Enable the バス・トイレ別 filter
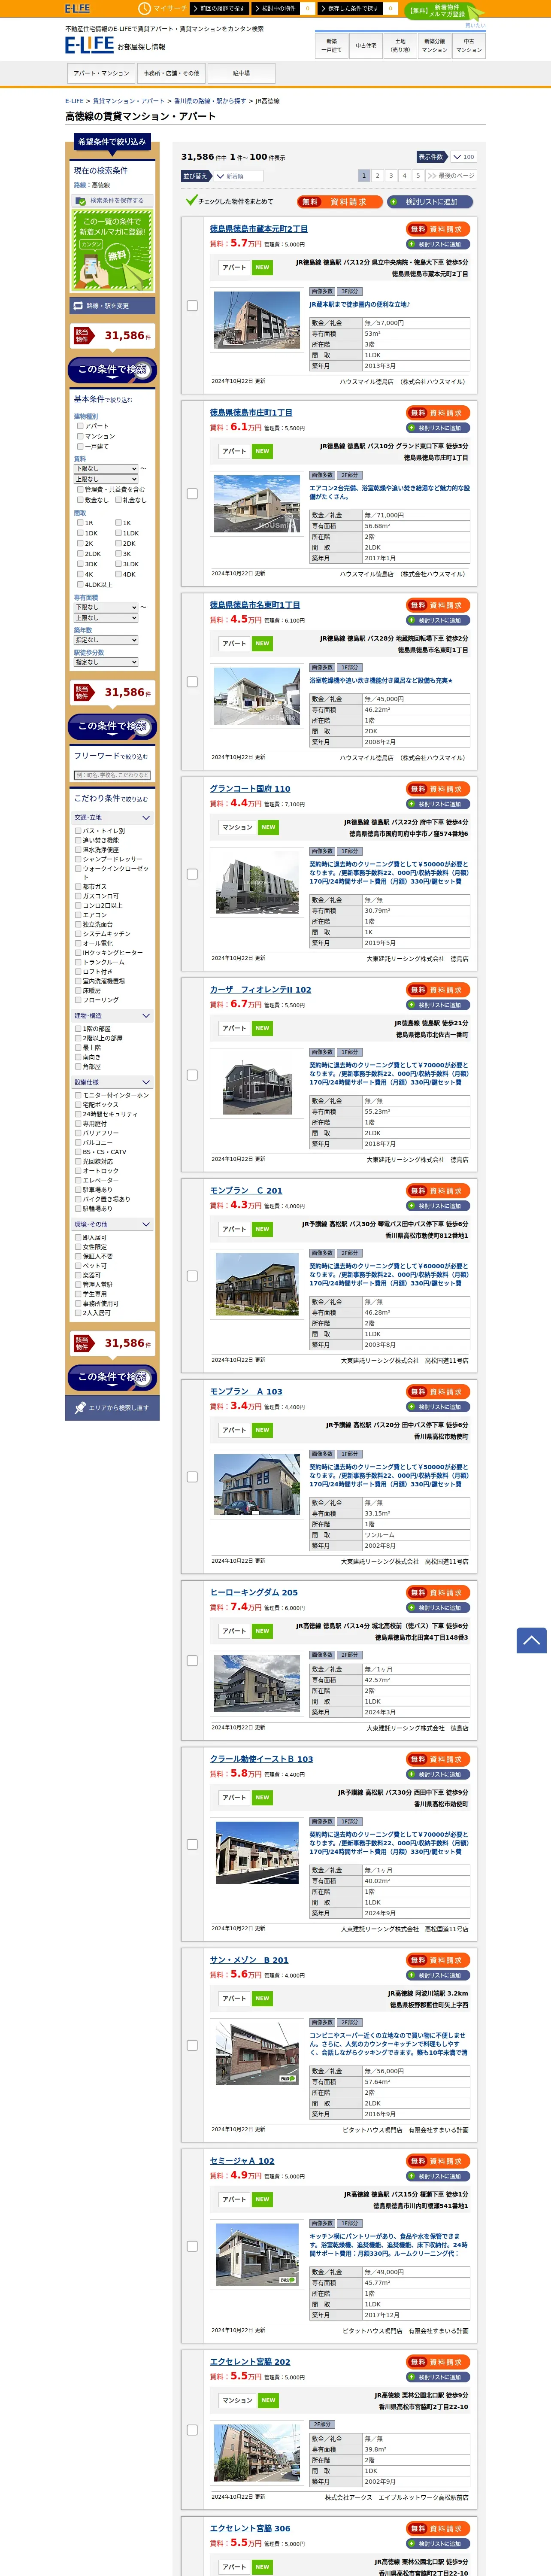The width and height of the screenshot is (551, 2576). pyautogui.click(x=78, y=831)
